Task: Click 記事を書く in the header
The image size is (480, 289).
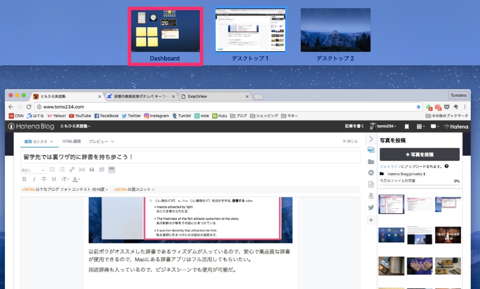Action: [354, 126]
